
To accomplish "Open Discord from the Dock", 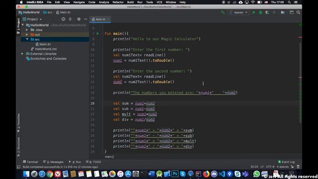I will tap(214, 174).
